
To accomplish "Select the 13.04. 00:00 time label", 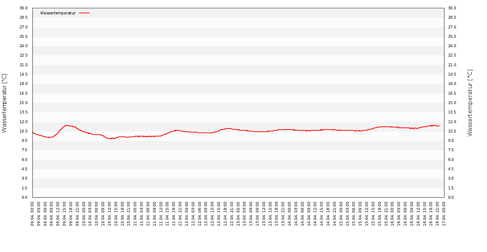I will [x=238, y=213].
